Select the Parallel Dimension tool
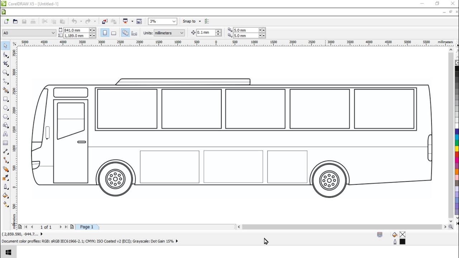 point(5,152)
